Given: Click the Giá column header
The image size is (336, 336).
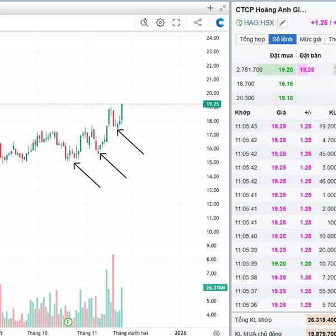Looking at the screenshot, I should [281, 113].
